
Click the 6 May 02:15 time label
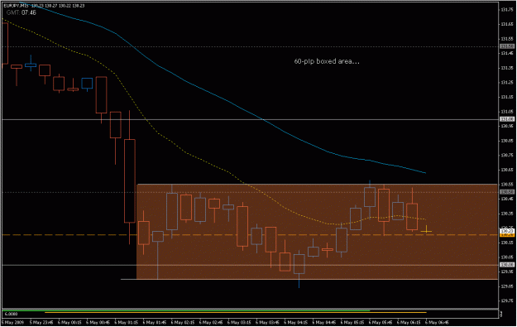(183, 322)
